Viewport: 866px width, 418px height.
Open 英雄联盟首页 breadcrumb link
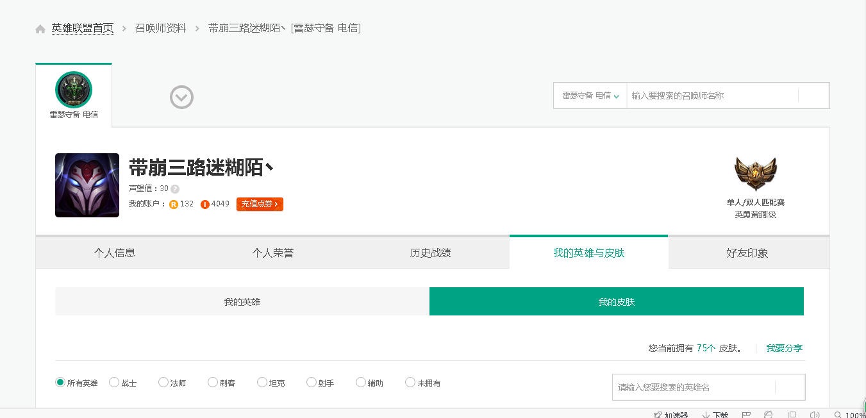(83, 28)
